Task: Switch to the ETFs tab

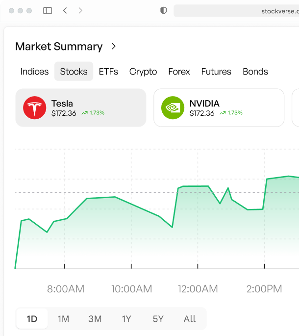Action: coord(108,72)
